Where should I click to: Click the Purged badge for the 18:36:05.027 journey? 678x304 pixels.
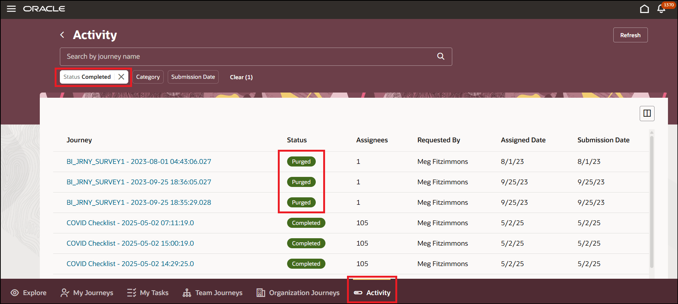coord(301,182)
